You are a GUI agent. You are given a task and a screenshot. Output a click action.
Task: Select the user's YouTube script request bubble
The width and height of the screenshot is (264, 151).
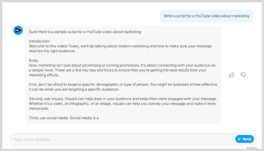point(206,16)
